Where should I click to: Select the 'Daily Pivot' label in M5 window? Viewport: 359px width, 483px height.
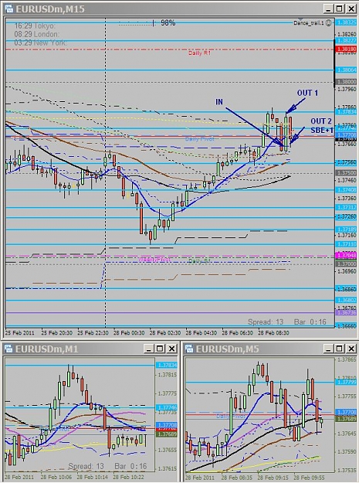pyautogui.click(x=230, y=417)
